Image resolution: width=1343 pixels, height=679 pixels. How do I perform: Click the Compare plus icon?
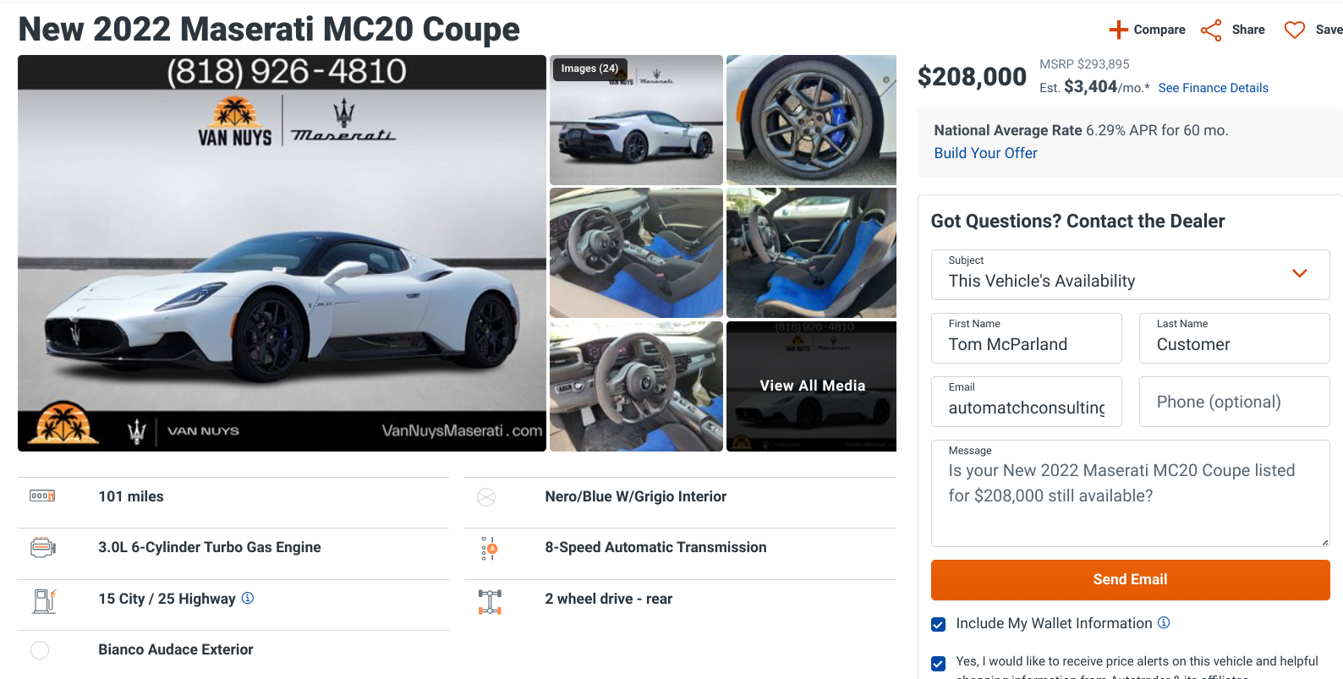(x=1118, y=30)
